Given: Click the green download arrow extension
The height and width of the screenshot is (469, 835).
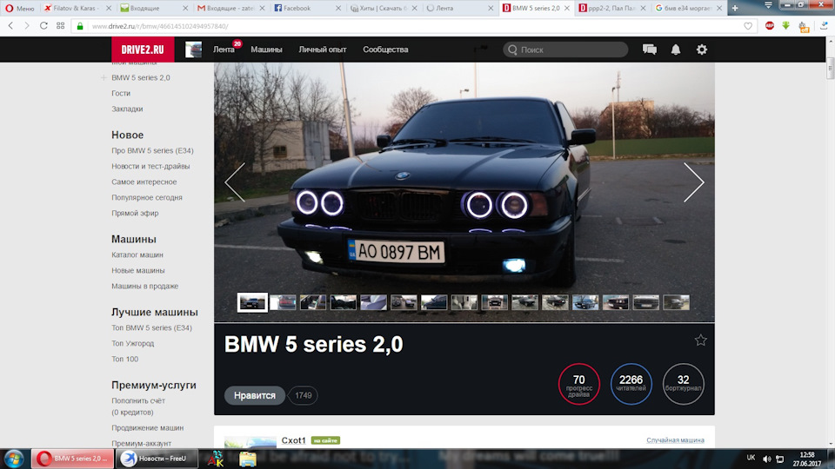Looking at the screenshot, I should click(786, 25).
